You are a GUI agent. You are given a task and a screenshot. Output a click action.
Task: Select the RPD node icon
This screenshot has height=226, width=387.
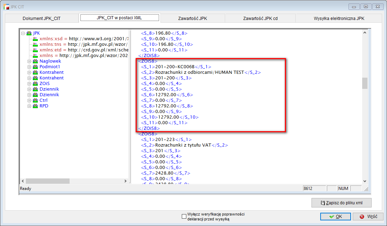(x=35, y=106)
